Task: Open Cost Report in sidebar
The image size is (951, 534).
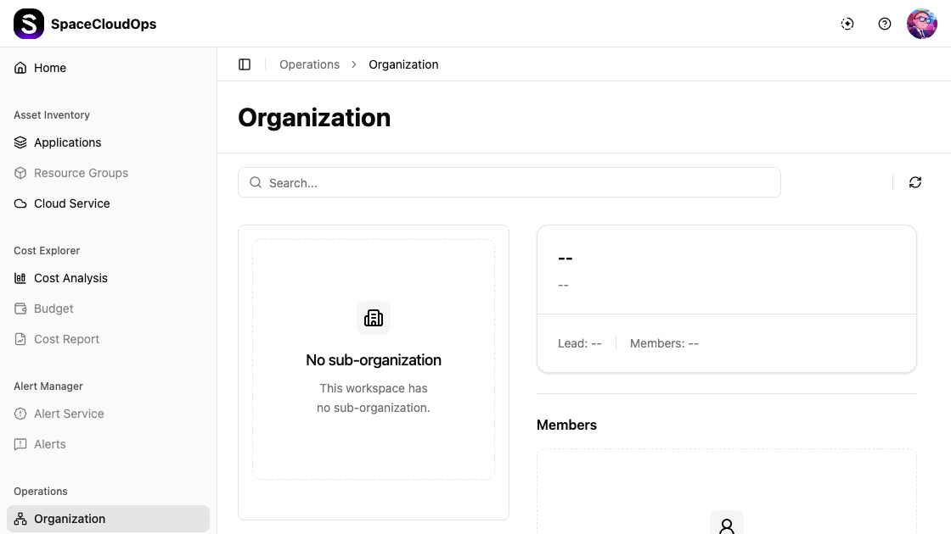Action: pos(66,339)
